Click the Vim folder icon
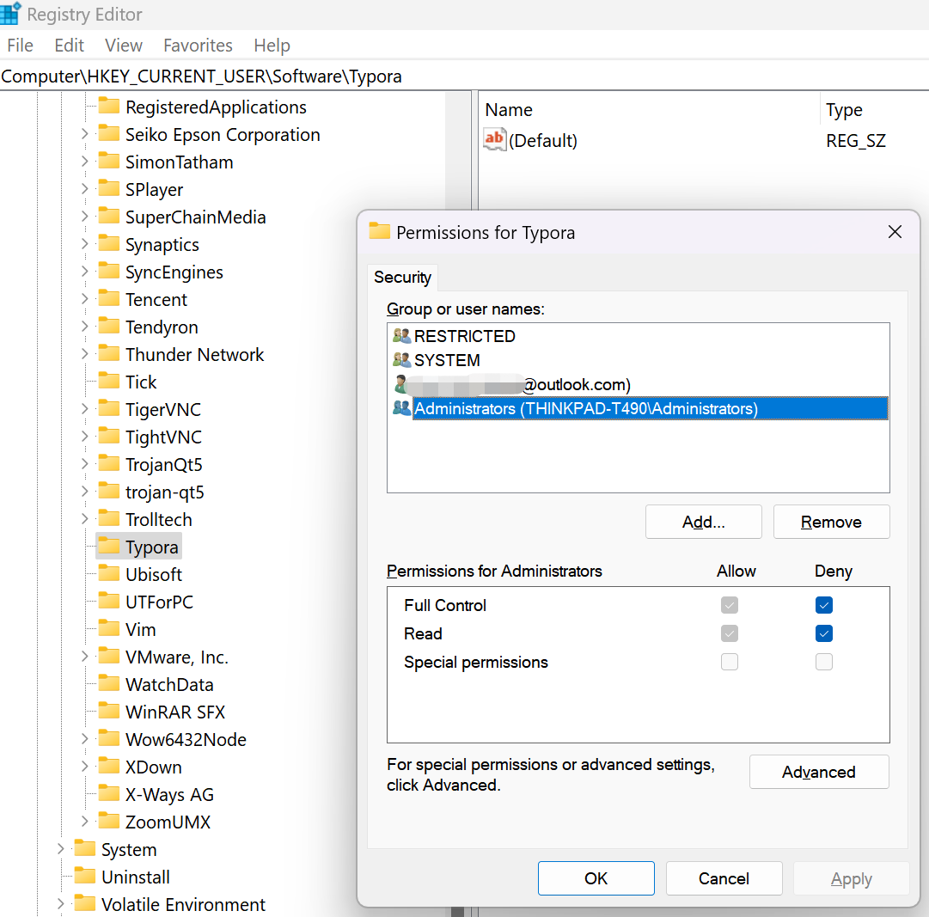This screenshot has height=917, width=929. [x=108, y=628]
